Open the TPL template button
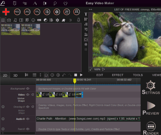This screenshot has width=161, height=135. pos(37,12)
